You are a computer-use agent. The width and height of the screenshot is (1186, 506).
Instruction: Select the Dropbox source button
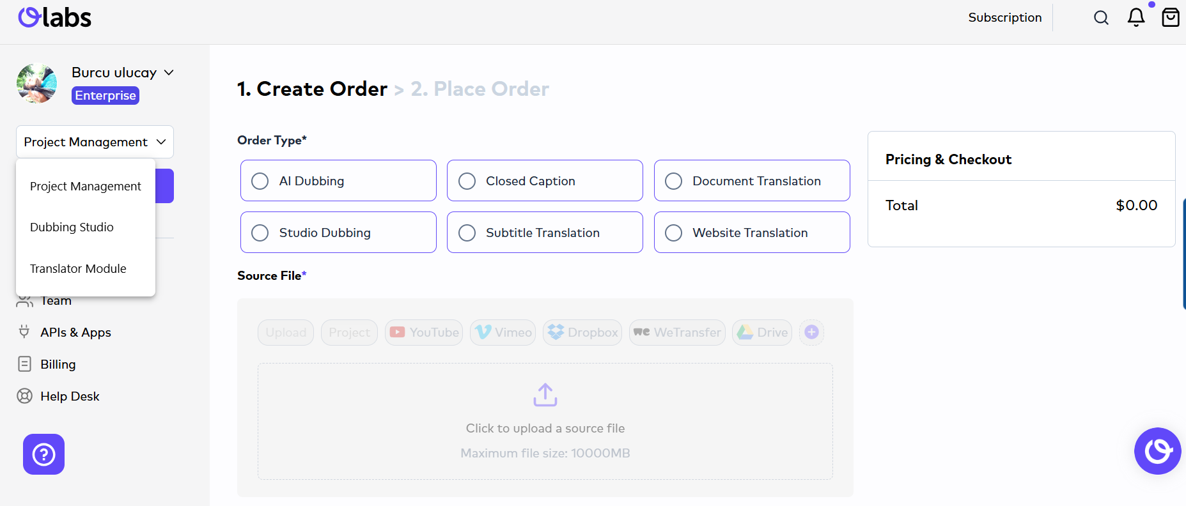582,332
